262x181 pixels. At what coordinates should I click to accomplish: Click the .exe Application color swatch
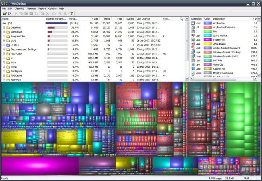pos(207,23)
